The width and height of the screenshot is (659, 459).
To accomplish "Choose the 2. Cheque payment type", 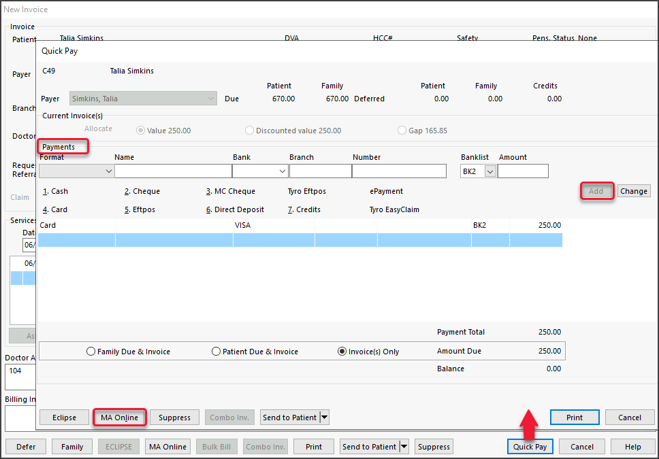I will [x=142, y=191].
